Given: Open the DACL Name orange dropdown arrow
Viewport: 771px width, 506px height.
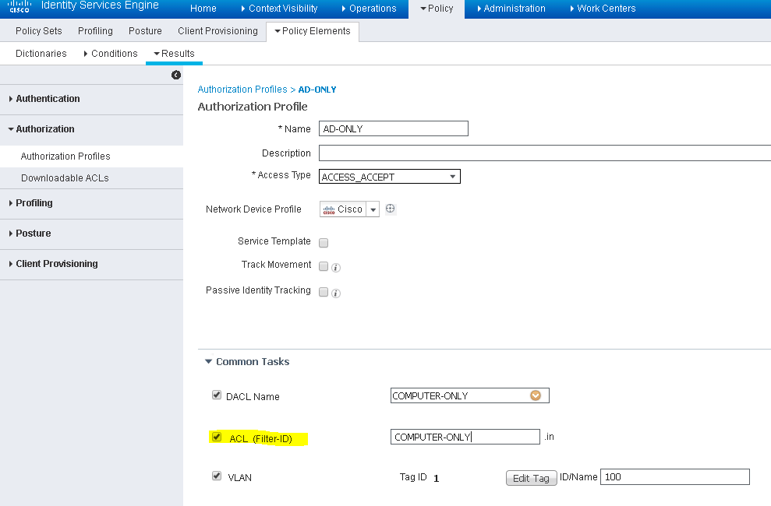Looking at the screenshot, I should (536, 395).
